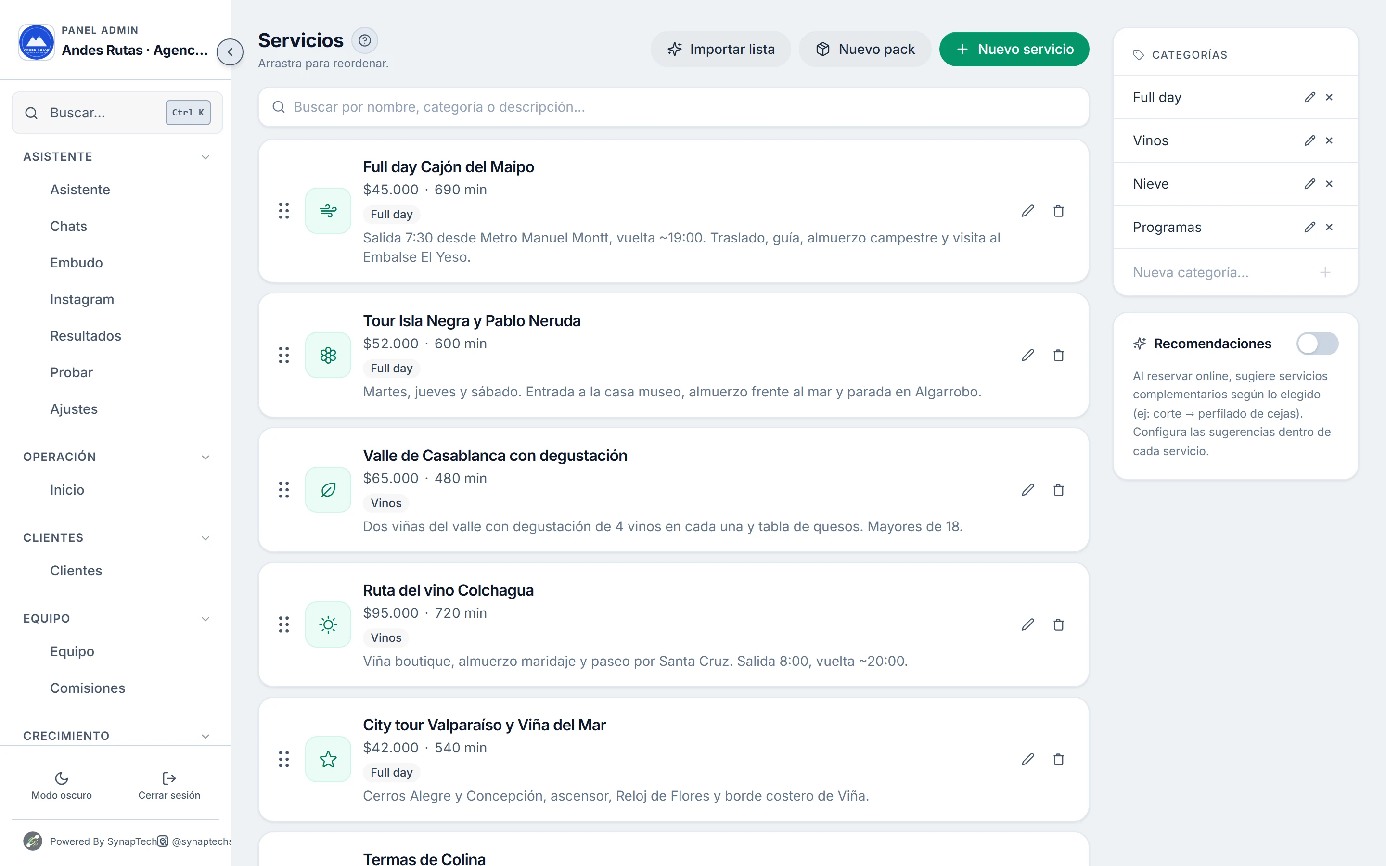The image size is (1386, 866).
Task: Collapse the EQUIPO section
Action: [x=205, y=619]
